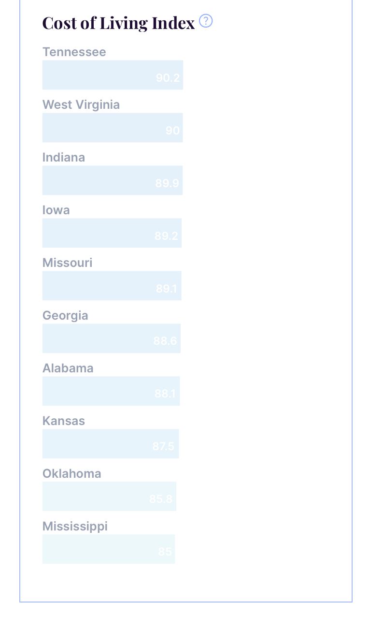
Task: Click the question mark help icon
Action: coord(206,21)
